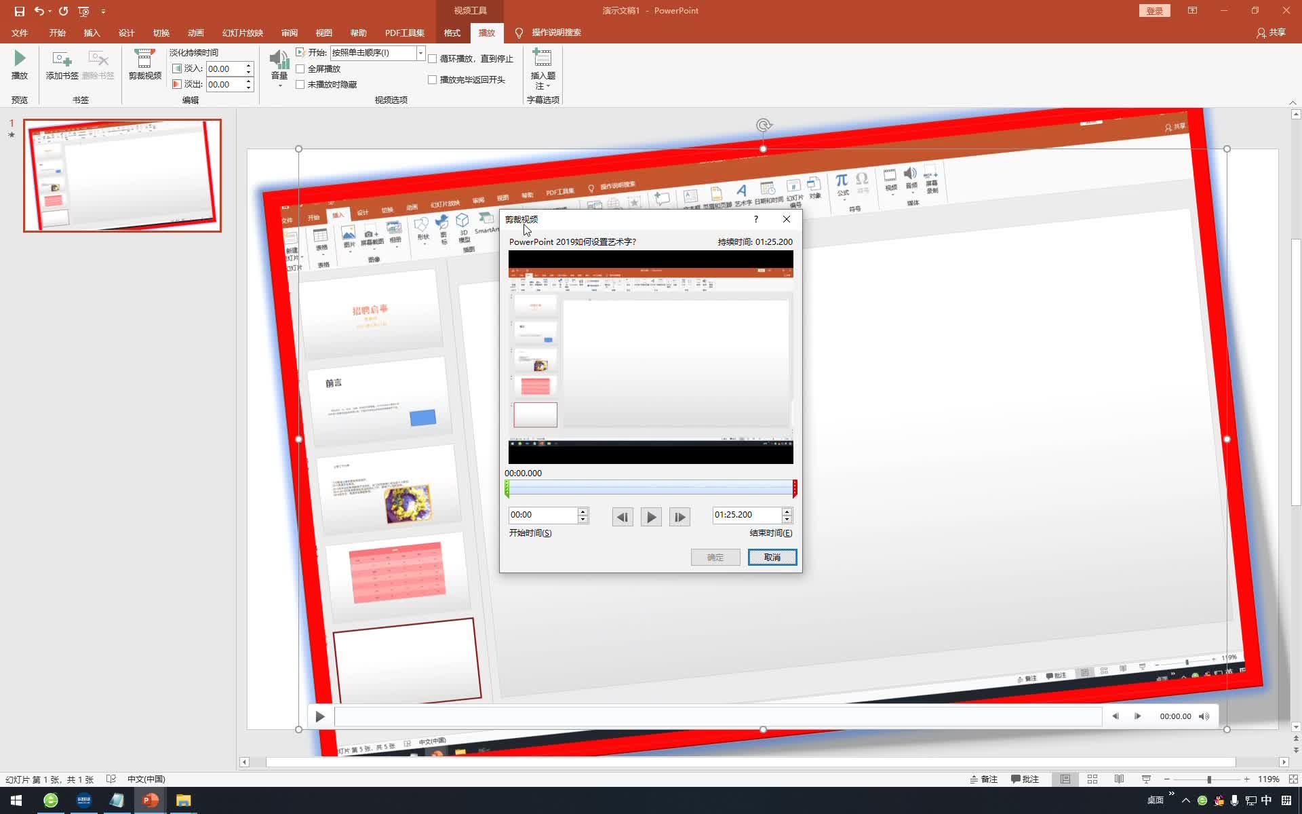This screenshot has height=814, width=1302.
Task: Click the Share button
Action: coord(1271,33)
